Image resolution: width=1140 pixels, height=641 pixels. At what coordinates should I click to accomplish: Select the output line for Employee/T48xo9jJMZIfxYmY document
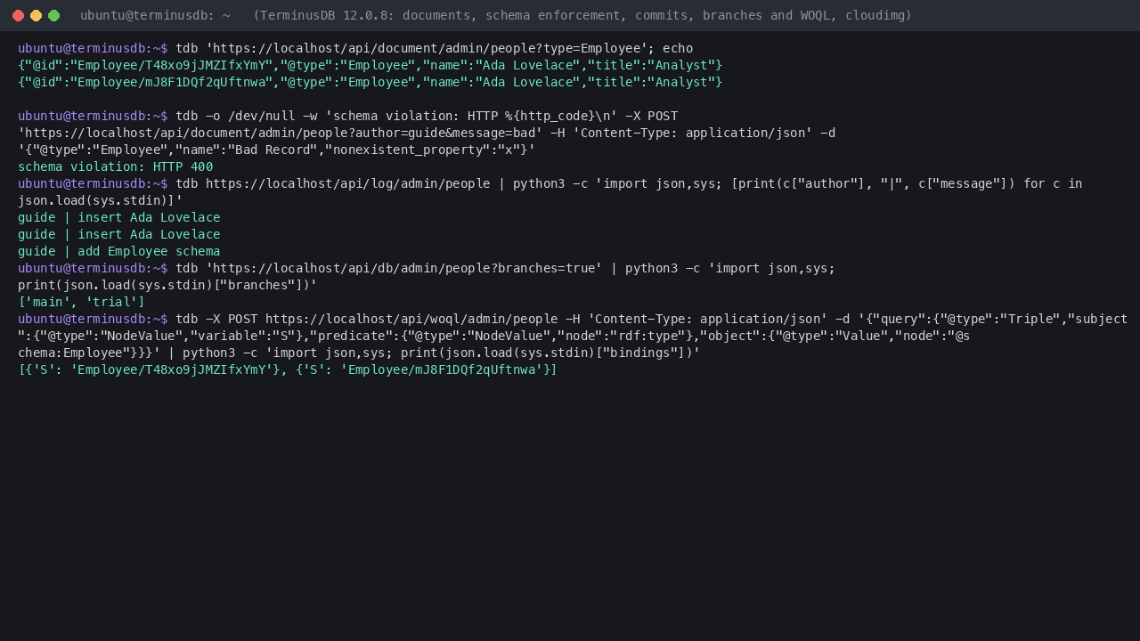pyautogui.click(x=370, y=65)
